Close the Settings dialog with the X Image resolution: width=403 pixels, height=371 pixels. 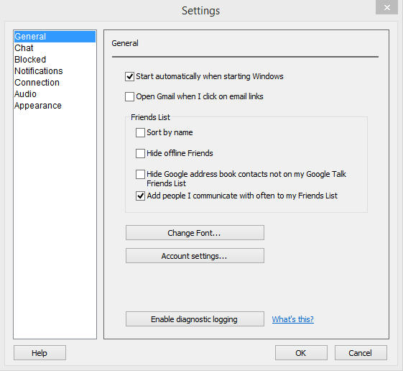[x=386, y=7]
